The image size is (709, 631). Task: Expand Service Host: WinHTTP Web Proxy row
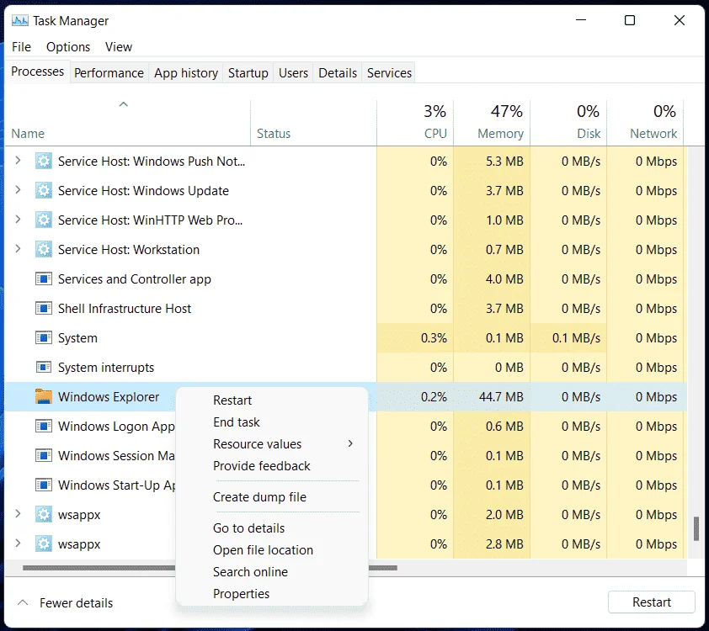coord(18,219)
